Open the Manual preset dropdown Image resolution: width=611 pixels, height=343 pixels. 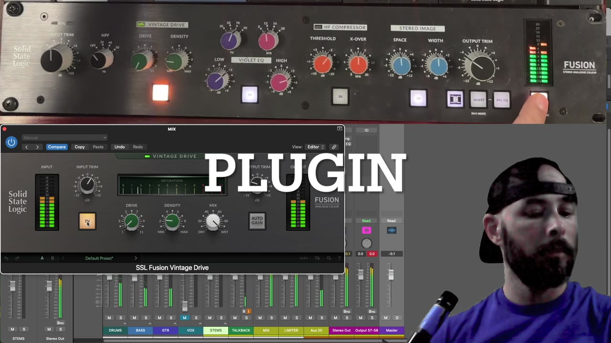(x=64, y=138)
